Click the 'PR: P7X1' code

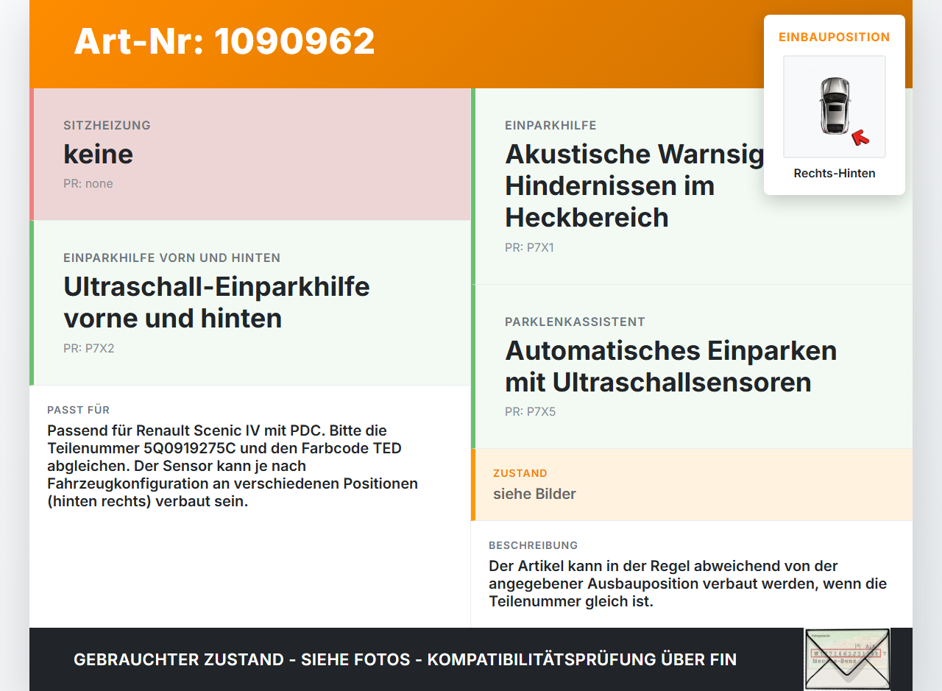click(x=530, y=247)
